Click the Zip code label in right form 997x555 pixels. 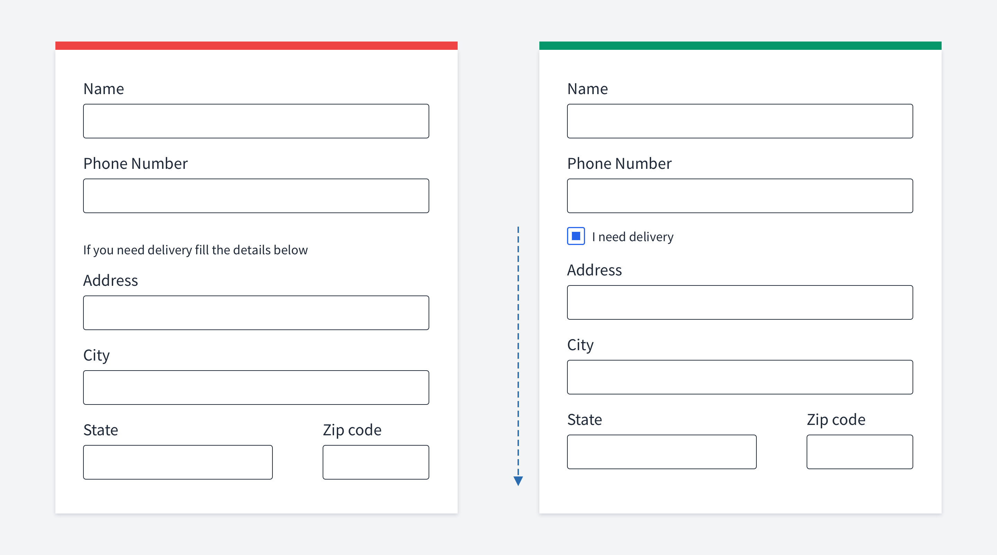836,420
